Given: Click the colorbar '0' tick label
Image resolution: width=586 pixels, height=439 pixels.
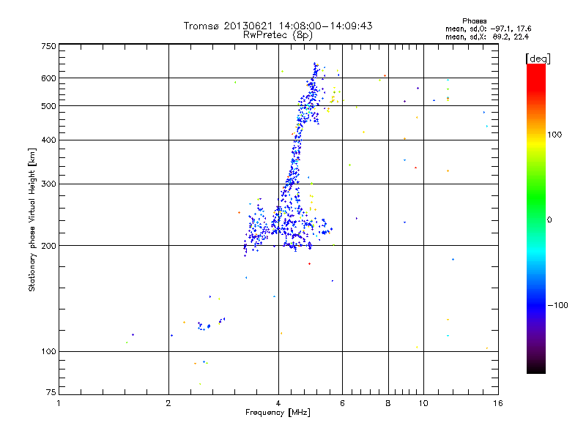Looking at the screenshot, I should [x=549, y=220].
